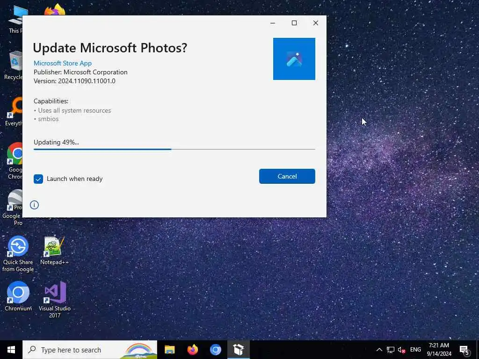The image size is (479, 359).
Task: Select the 'Updating 49%...' status text
Action: (56, 142)
